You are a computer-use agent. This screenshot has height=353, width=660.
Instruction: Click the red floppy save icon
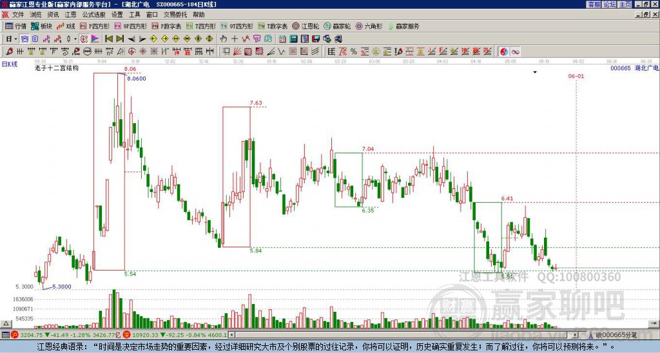(x=316, y=39)
